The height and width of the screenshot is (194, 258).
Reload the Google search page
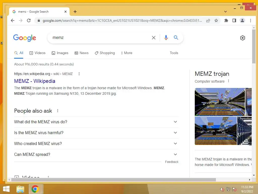pos(29,20)
